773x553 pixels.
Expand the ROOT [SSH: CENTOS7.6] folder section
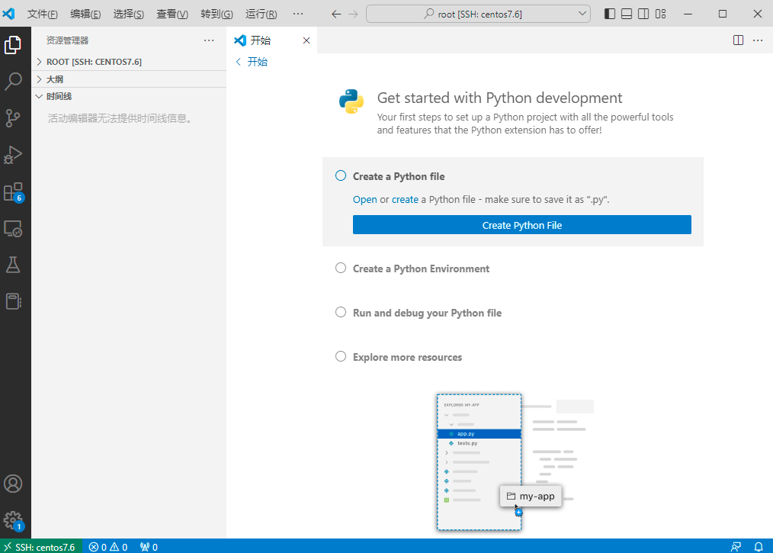129,62
